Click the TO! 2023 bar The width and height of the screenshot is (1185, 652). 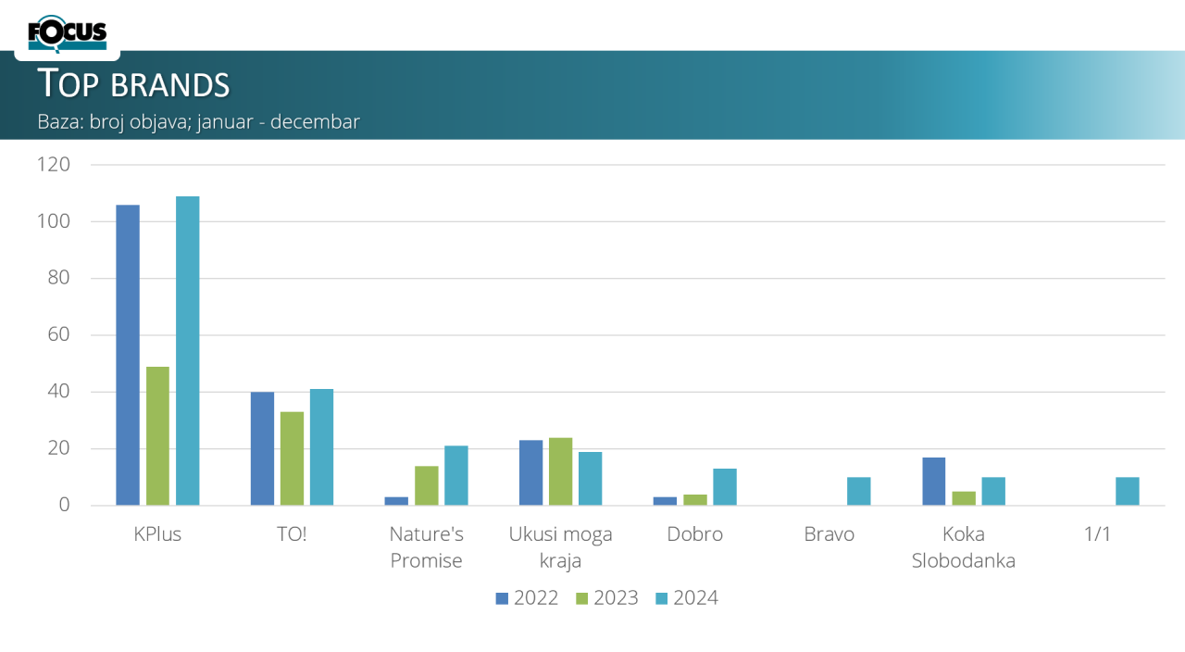293,458
